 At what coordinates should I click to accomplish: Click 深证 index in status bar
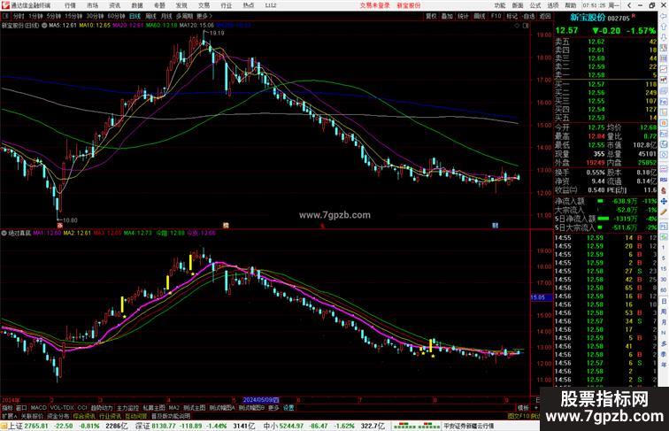[x=142, y=426]
